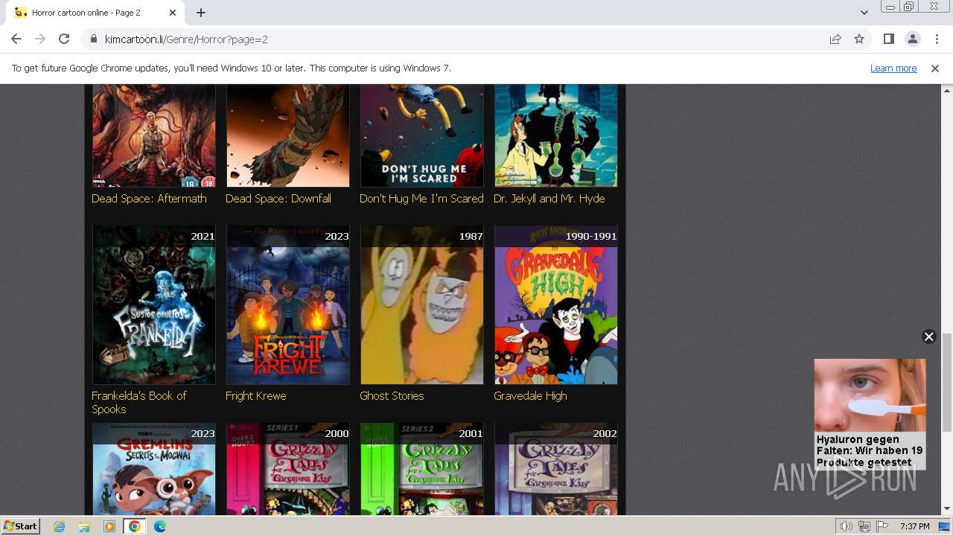This screenshot has height=536, width=953.
Task: Select the Gremlins Secrets of the Mogwai poster
Action: (x=154, y=469)
